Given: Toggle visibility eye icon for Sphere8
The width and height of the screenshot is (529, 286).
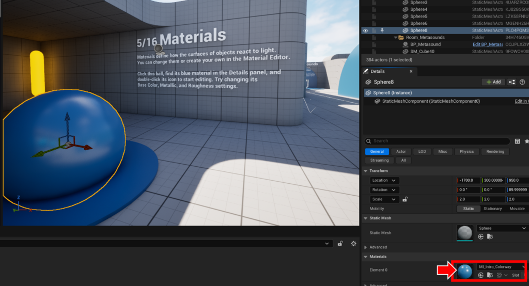Looking at the screenshot, I should point(365,30).
